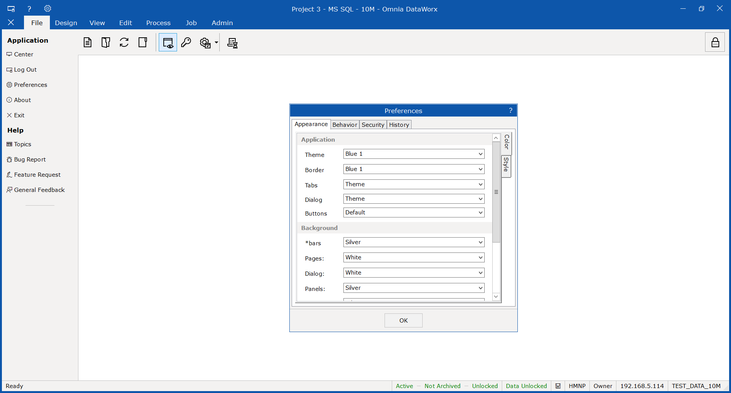Open the dropdown arrow beside gear icon
This screenshot has height=393, width=731.
216,43
